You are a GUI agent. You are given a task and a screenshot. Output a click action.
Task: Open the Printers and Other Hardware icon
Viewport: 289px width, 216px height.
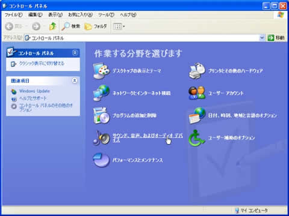point(197,71)
